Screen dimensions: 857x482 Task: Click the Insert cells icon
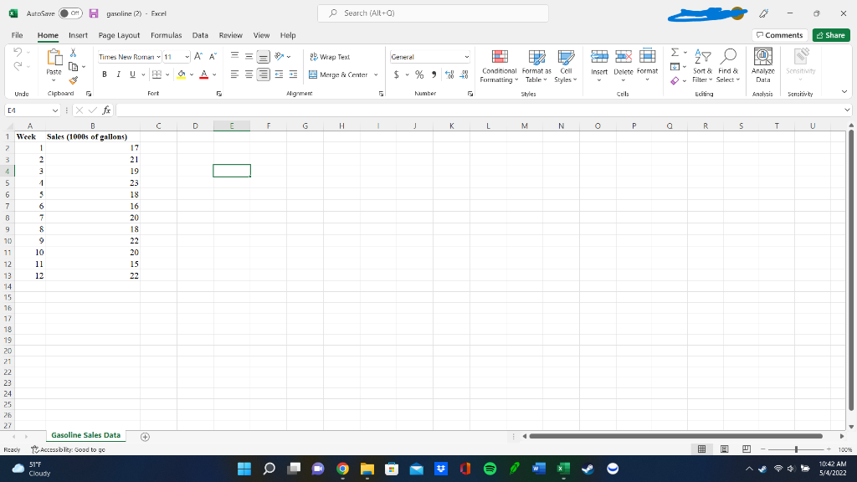pos(599,56)
